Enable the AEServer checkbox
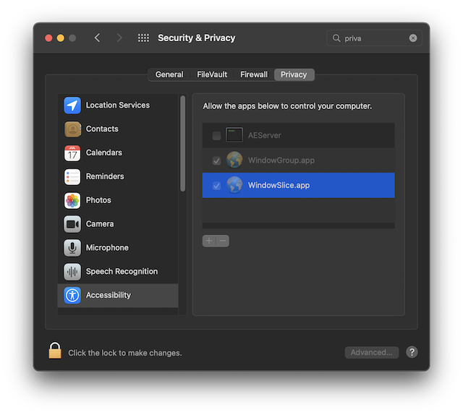This screenshot has height=415, width=463. tap(217, 136)
